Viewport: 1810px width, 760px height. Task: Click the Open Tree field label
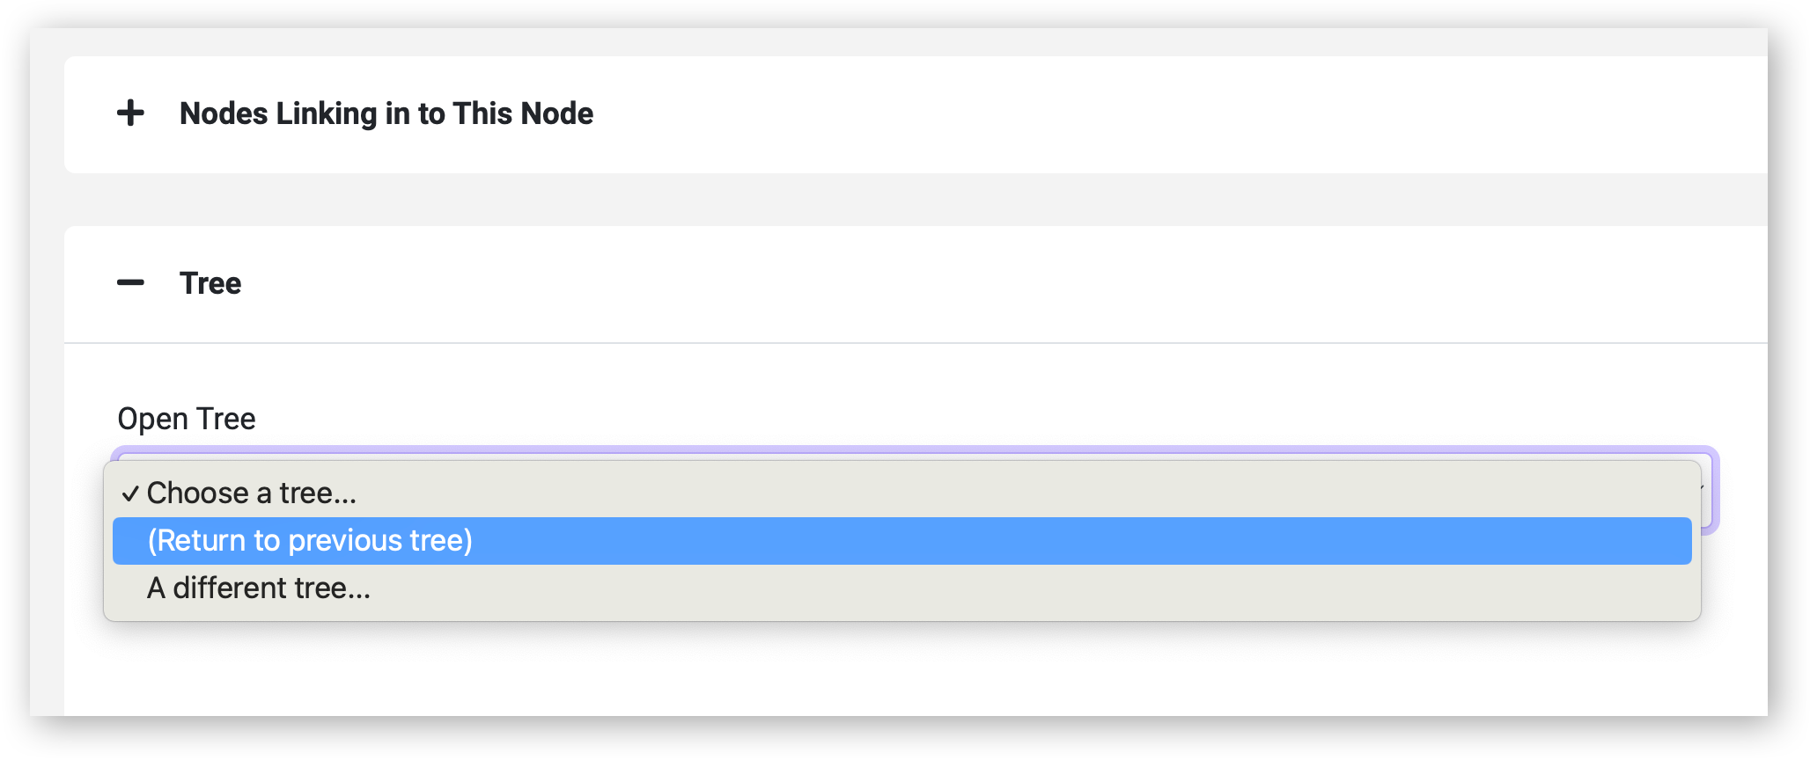(187, 419)
